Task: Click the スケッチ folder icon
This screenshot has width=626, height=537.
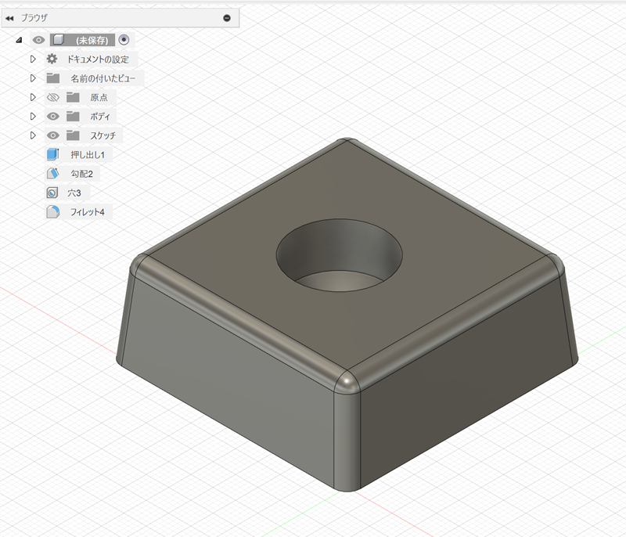Action: pos(73,135)
